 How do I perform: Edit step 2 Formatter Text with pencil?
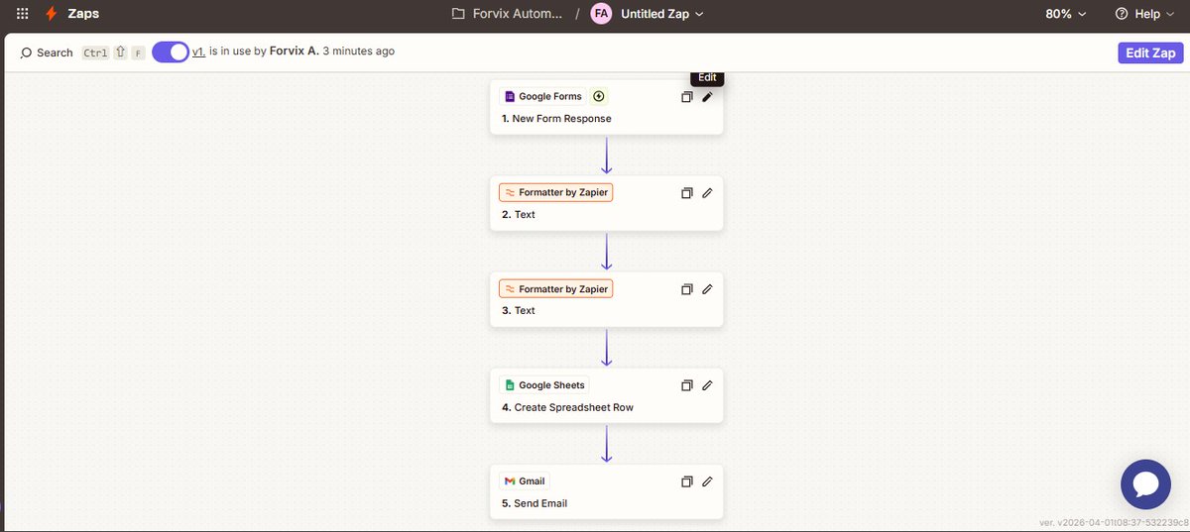[707, 193]
